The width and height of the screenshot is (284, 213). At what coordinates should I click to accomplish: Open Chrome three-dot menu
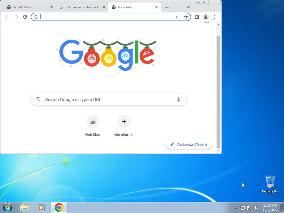pos(215,17)
